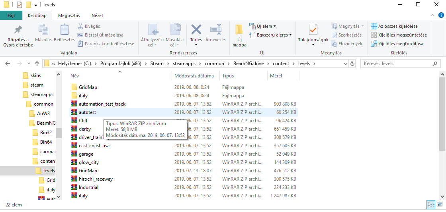Click the Helyi lemez (C:) breadcrumb
Image resolution: width=446 pixels, height=212 pixels.
click(x=75, y=64)
